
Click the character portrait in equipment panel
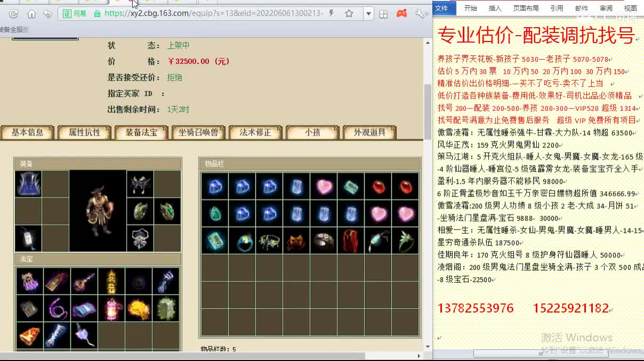[x=98, y=211]
